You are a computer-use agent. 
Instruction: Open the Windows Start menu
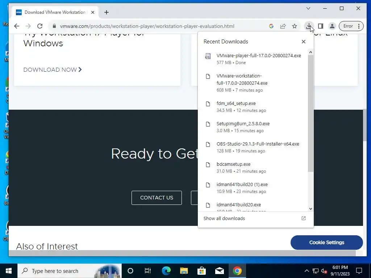point(9,271)
